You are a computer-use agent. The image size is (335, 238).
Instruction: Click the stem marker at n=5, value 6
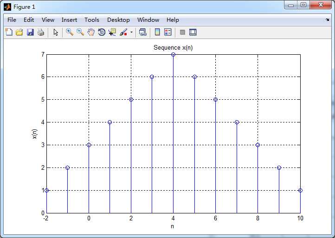click(x=194, y=77)
